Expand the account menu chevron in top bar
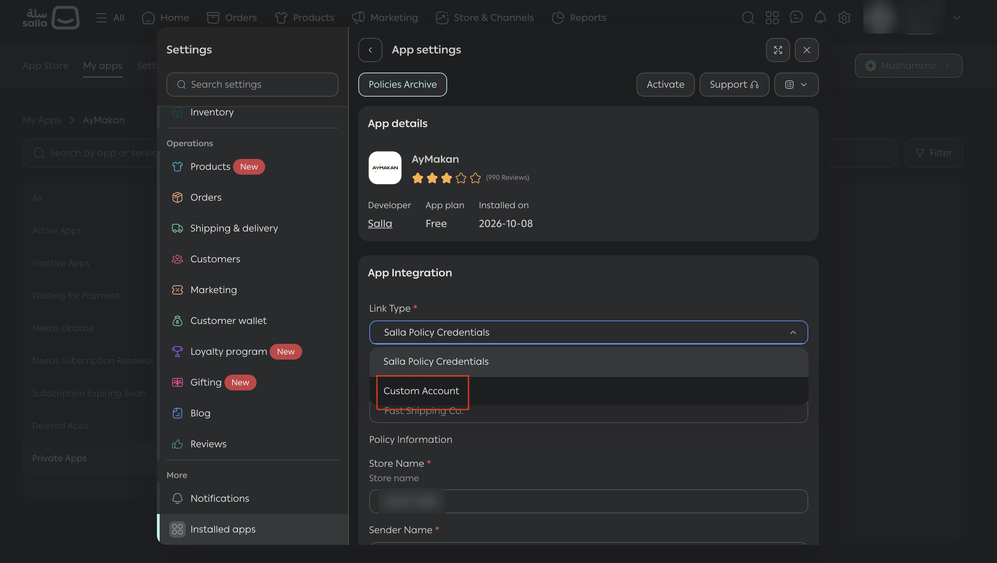 (x=957, y=18)
